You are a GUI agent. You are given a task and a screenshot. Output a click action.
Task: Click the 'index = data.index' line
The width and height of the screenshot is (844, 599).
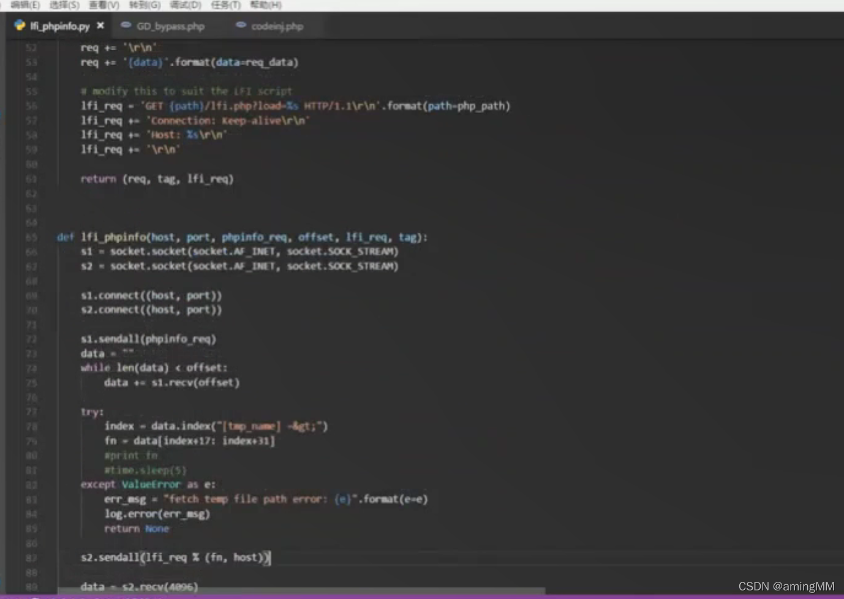tap(216, 426)
